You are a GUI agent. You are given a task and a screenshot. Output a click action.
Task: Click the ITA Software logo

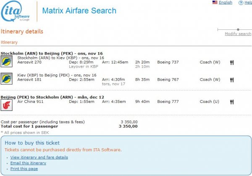pyautogui.click(x=16, y=11)
